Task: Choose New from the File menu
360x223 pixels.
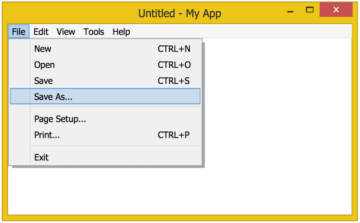Action: tap(105, 49)
